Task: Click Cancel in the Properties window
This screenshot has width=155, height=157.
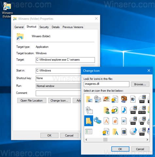Action: click(x=69, y=135)
